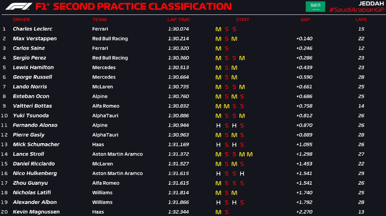The image size is (386, 216).
Task: Click Valtteri Bottas' second yellow M tyre icon
Action: tap(227, 106)
